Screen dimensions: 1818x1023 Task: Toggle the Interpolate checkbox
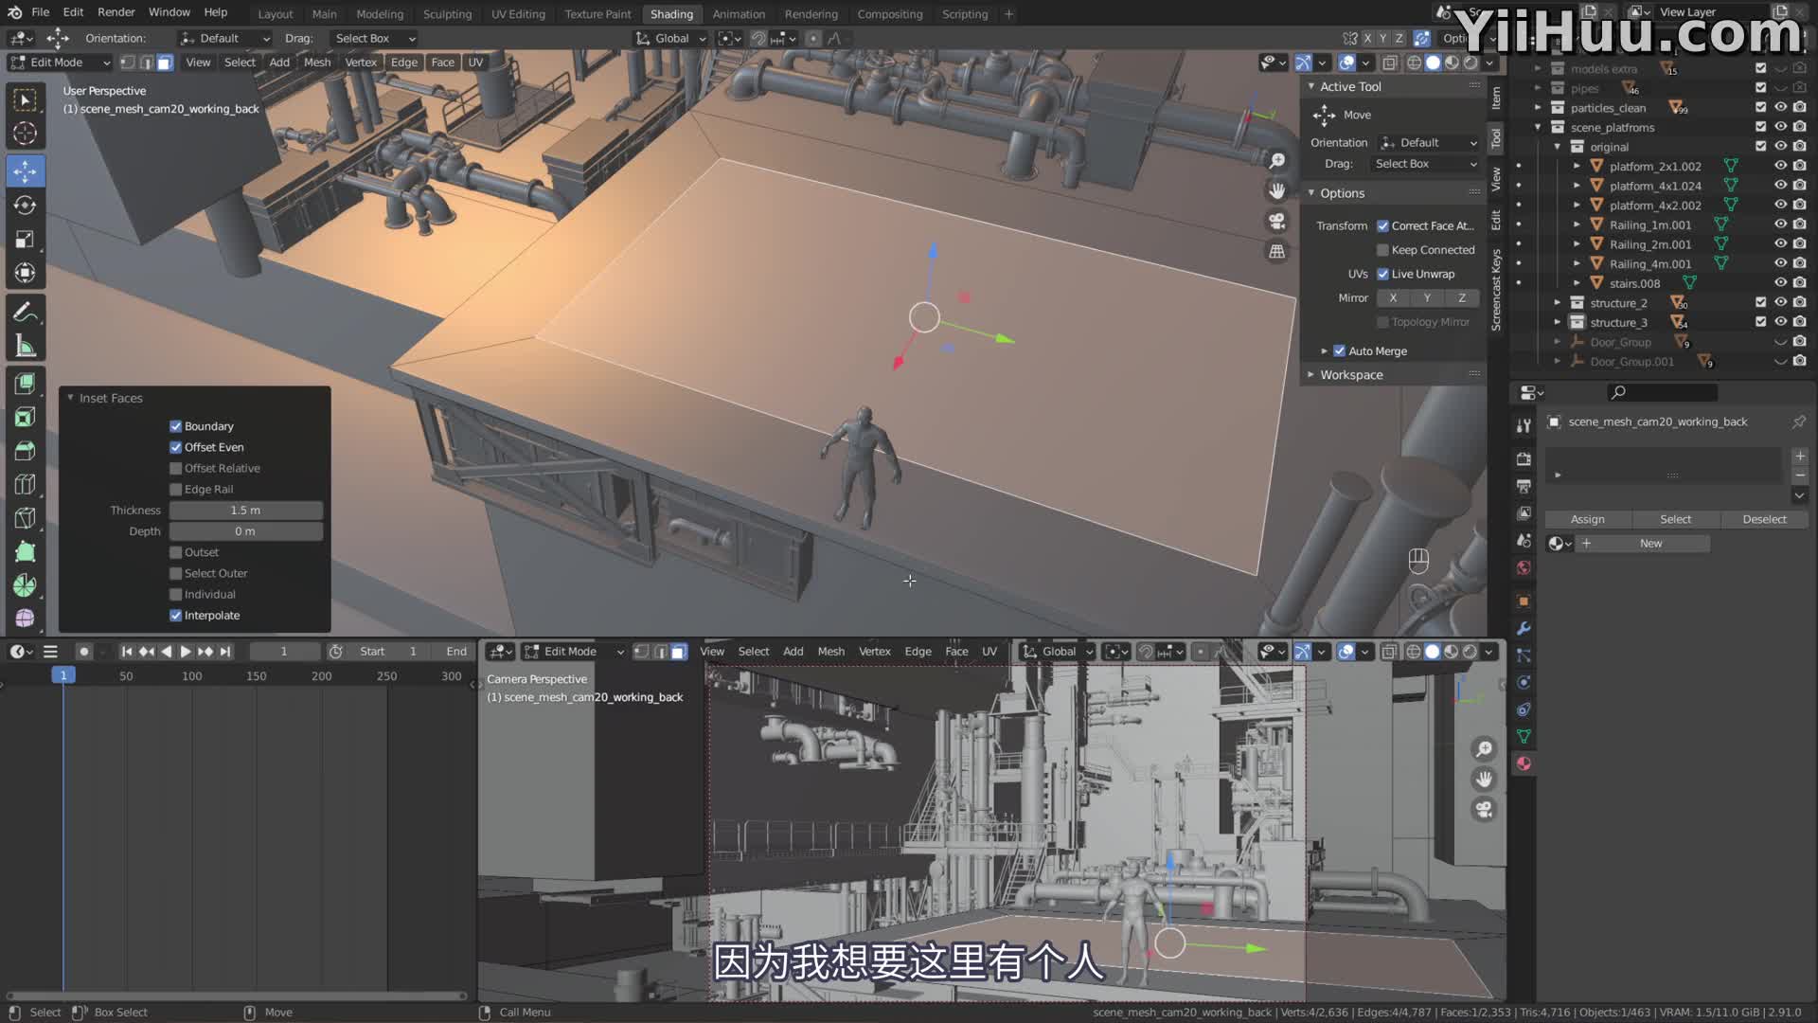(175, 616)
